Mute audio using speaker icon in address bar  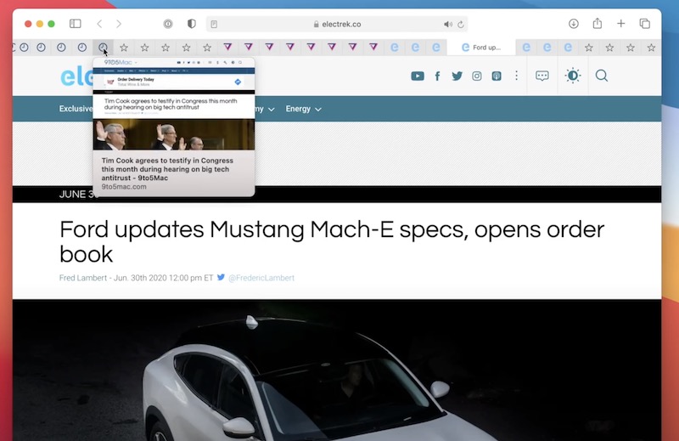tap(448, 25)
